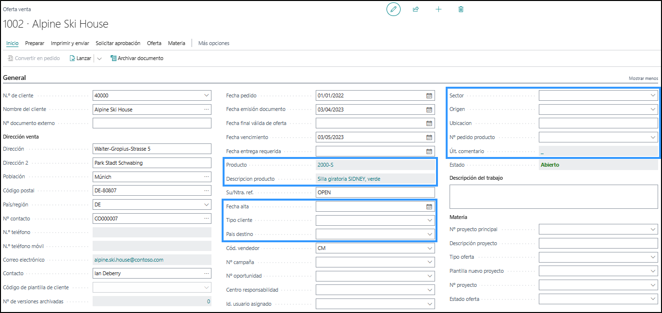Click Convertir en pedido action
Image resolution: width=662 pixels, height=313 pixels.
(x=33, y=58)
